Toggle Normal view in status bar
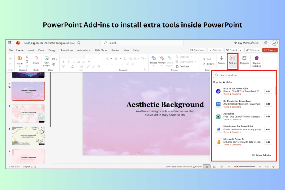The image size is (285, 190). 207,167
